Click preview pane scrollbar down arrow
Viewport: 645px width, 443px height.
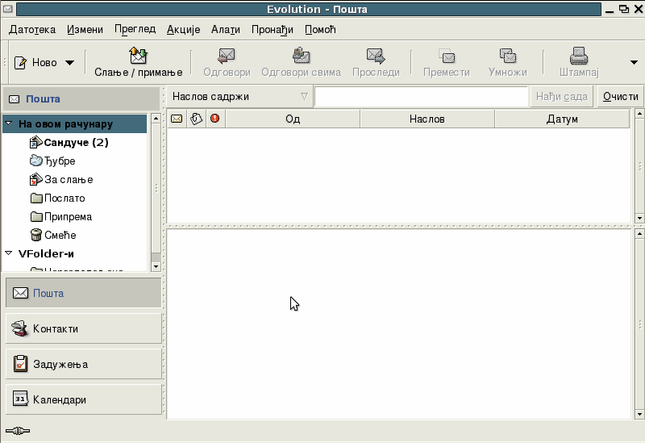point(639,414)
